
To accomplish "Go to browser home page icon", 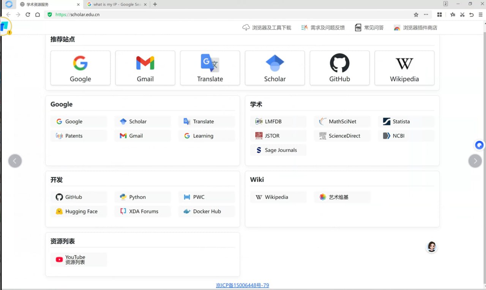I will 38,14.
